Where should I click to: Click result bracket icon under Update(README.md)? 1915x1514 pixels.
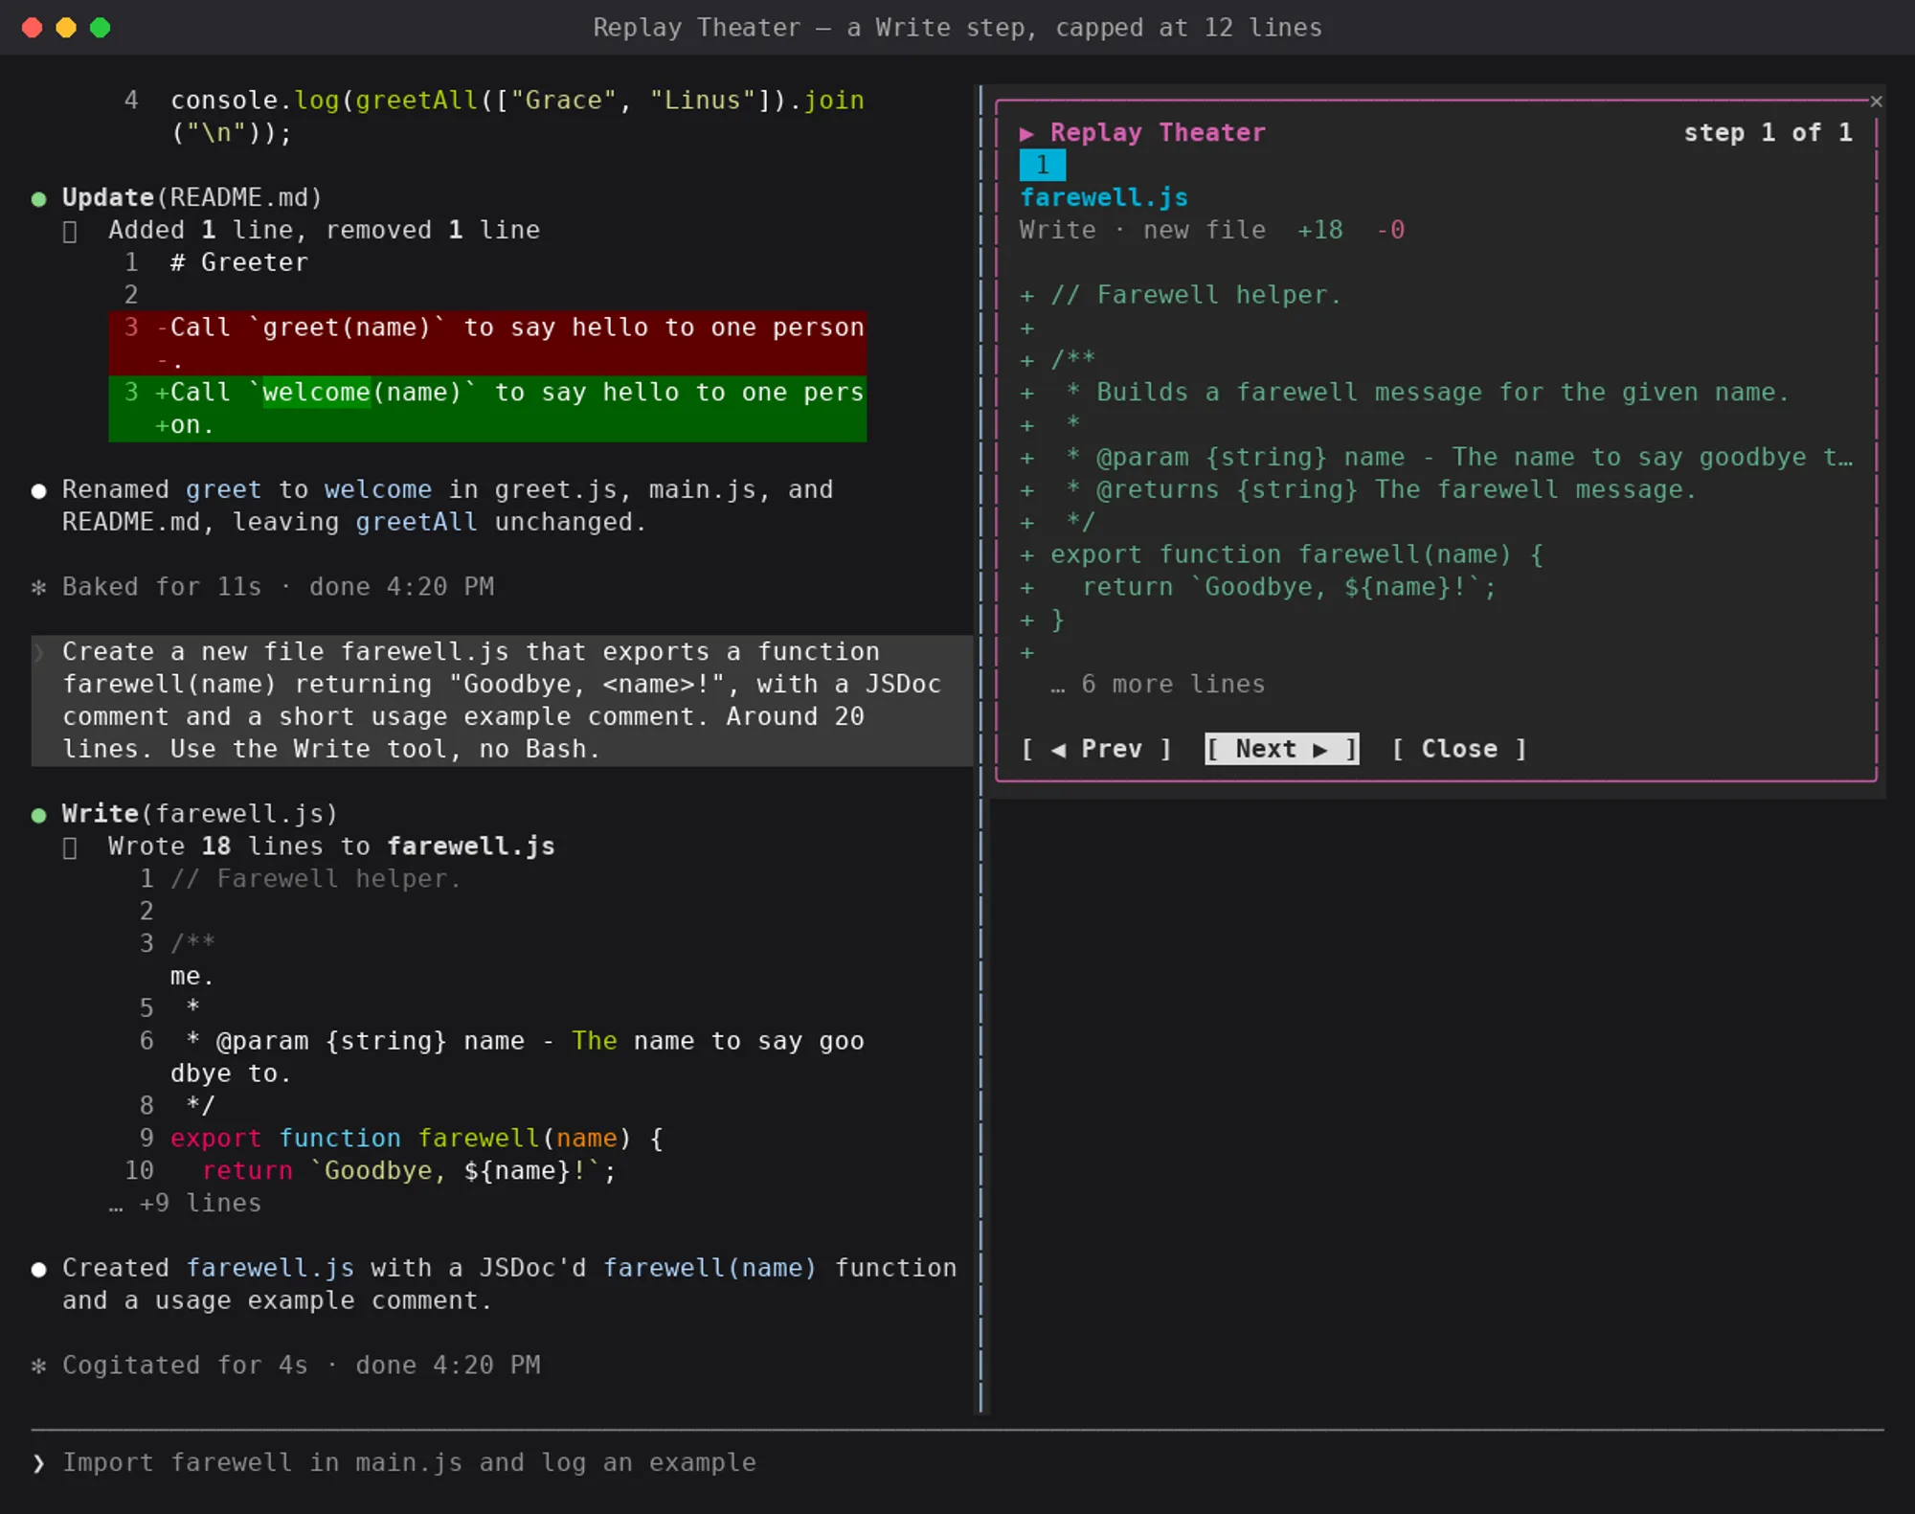point(69,231)
